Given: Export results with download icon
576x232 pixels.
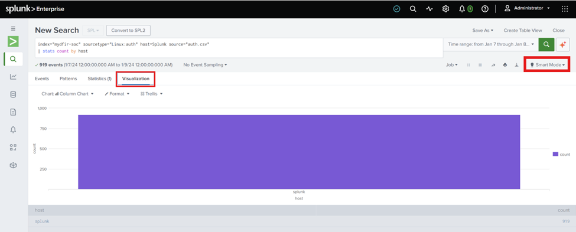Looking at the screenshot, I should pos(516,65).
